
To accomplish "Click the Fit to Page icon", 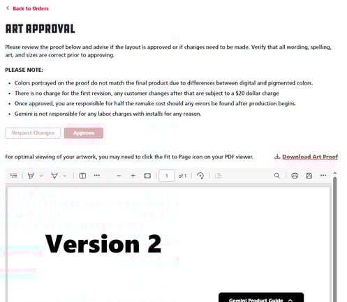I will click(147, 176).
